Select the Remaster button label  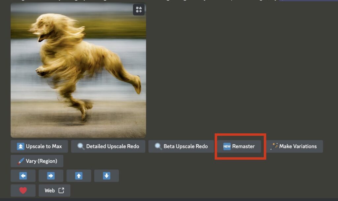click(243, 146)
